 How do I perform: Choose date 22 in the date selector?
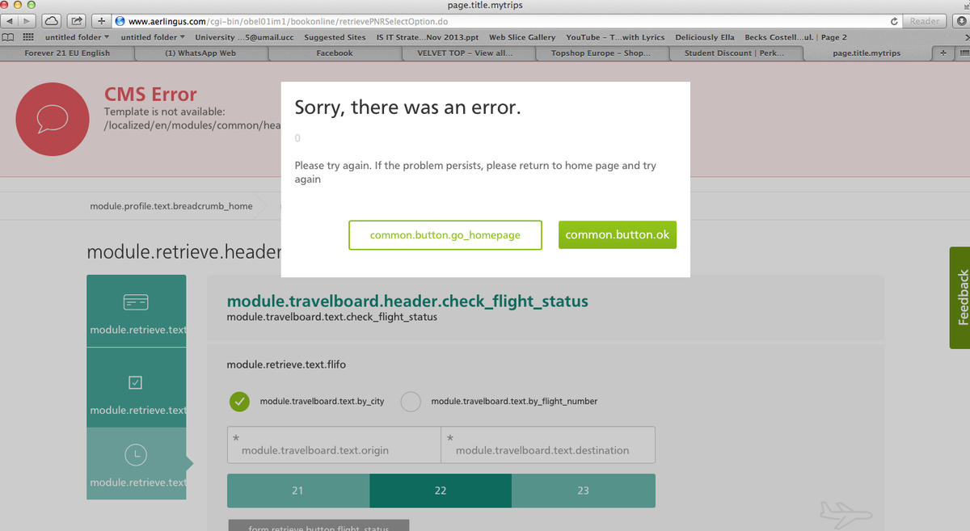[x=441, y=491]
